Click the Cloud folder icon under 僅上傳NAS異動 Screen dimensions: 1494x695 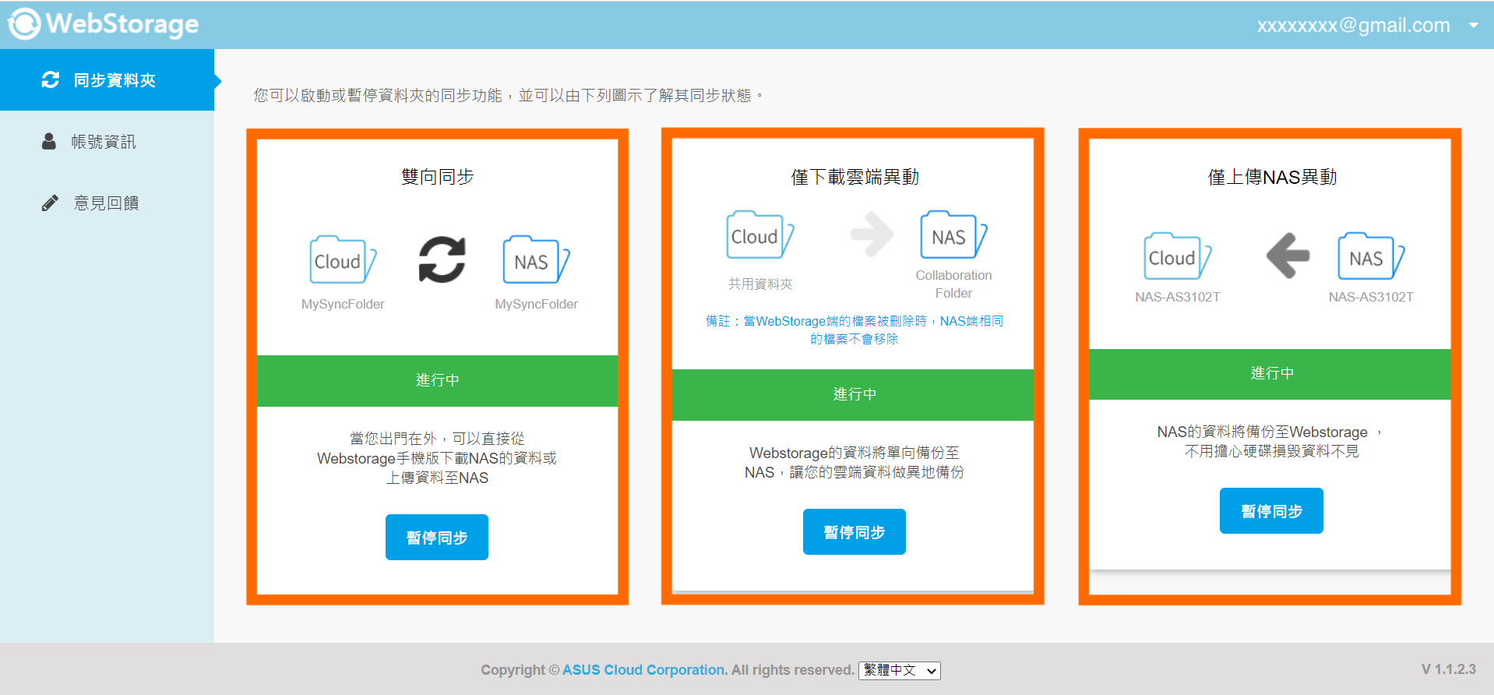tap(1178, 256)
